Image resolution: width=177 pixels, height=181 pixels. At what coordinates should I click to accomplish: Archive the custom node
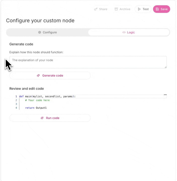pos(122,9)
